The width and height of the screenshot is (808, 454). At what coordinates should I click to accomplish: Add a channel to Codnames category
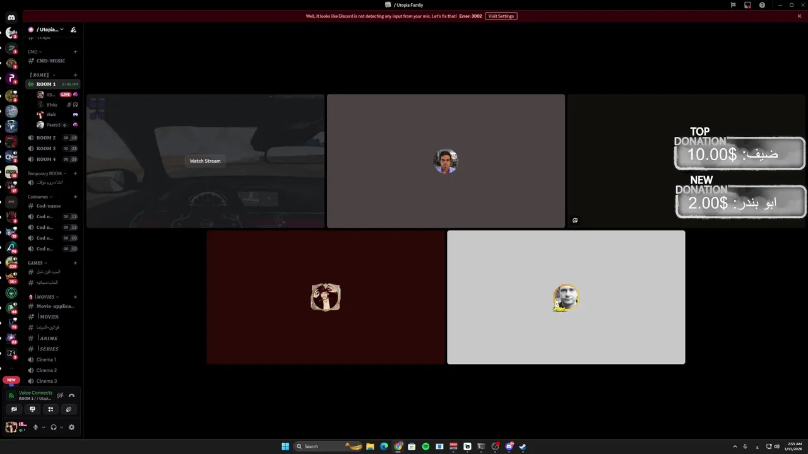(x=75, y=197)
